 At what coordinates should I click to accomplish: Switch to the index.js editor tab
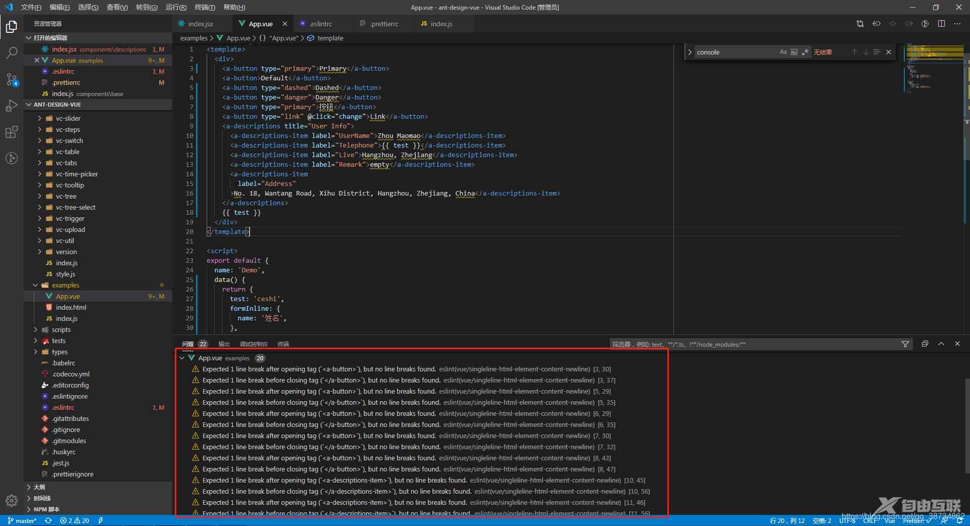[441, 24]
